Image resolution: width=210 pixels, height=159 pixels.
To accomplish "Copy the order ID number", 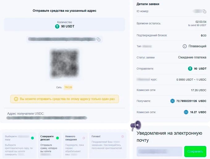I will [x=204, y=11].
